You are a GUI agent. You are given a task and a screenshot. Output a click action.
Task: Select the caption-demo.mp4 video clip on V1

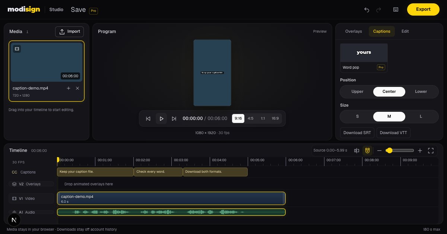pos(171,198)
